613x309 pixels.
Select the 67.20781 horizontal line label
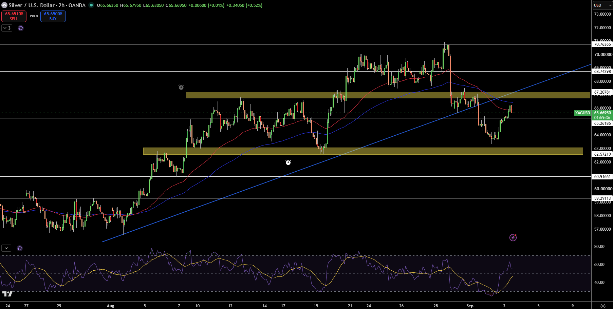pyautogui.click(x=602, y=92)
